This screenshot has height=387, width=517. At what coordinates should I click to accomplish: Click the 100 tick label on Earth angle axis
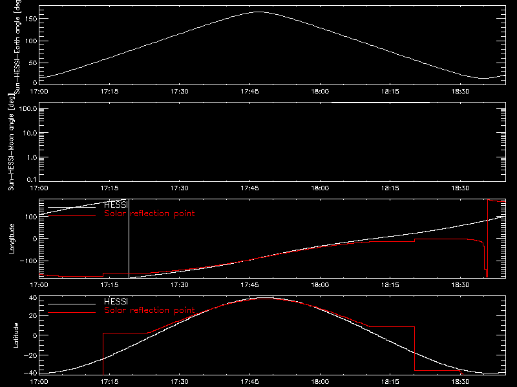pyautogui.click(x=31, y=41)
